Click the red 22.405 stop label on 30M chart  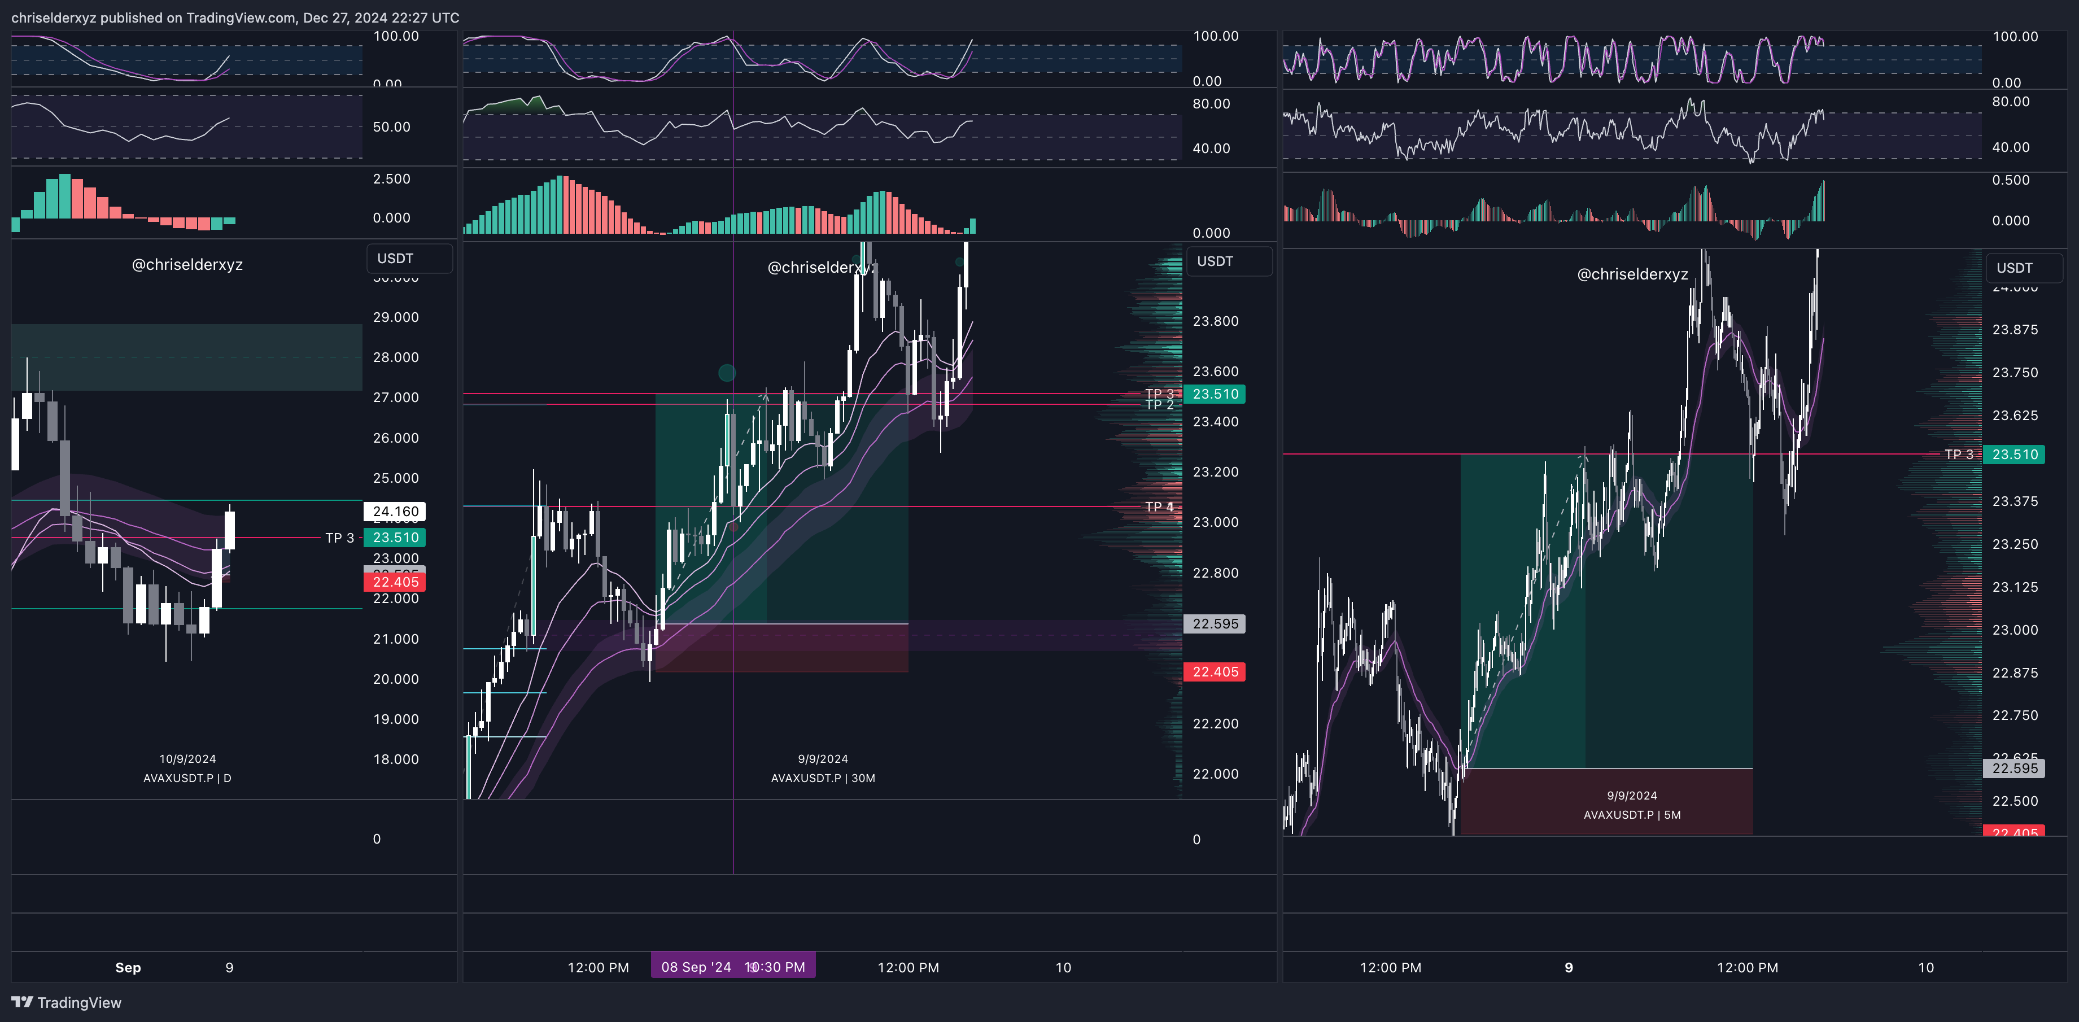pos(1214,672)
